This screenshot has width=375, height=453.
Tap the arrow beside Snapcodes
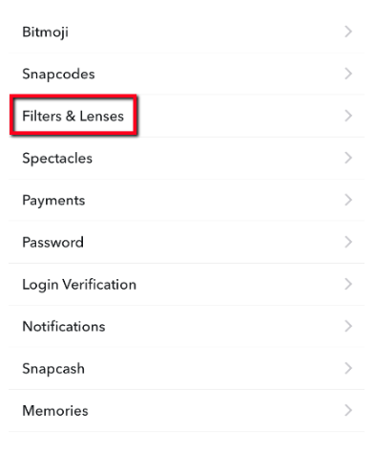[348, 74]
